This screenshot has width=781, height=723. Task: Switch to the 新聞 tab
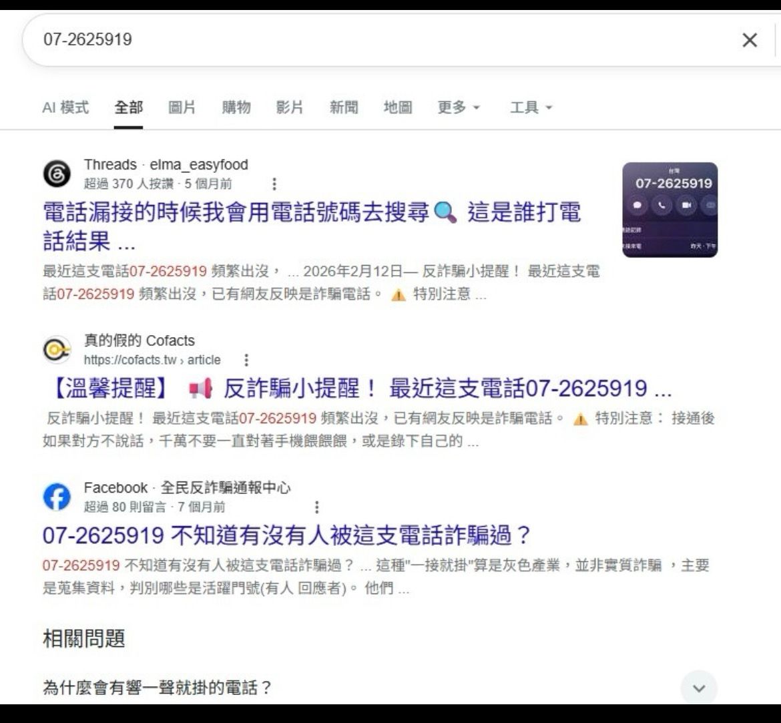click(x=344, y=107)
